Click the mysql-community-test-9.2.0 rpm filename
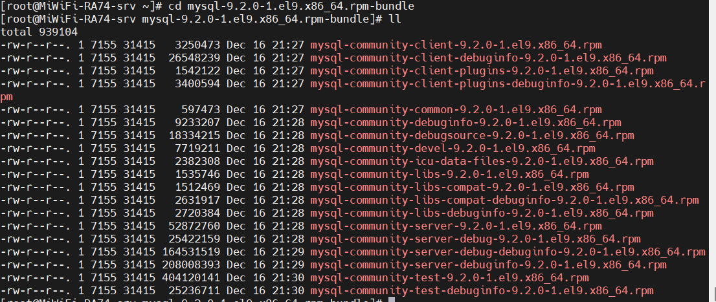Screen dimensions: 716x302 coord(449,278)
